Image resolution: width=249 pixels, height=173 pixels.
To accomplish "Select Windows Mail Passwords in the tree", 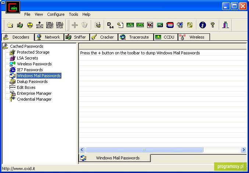I will click(x=39, y=76).
